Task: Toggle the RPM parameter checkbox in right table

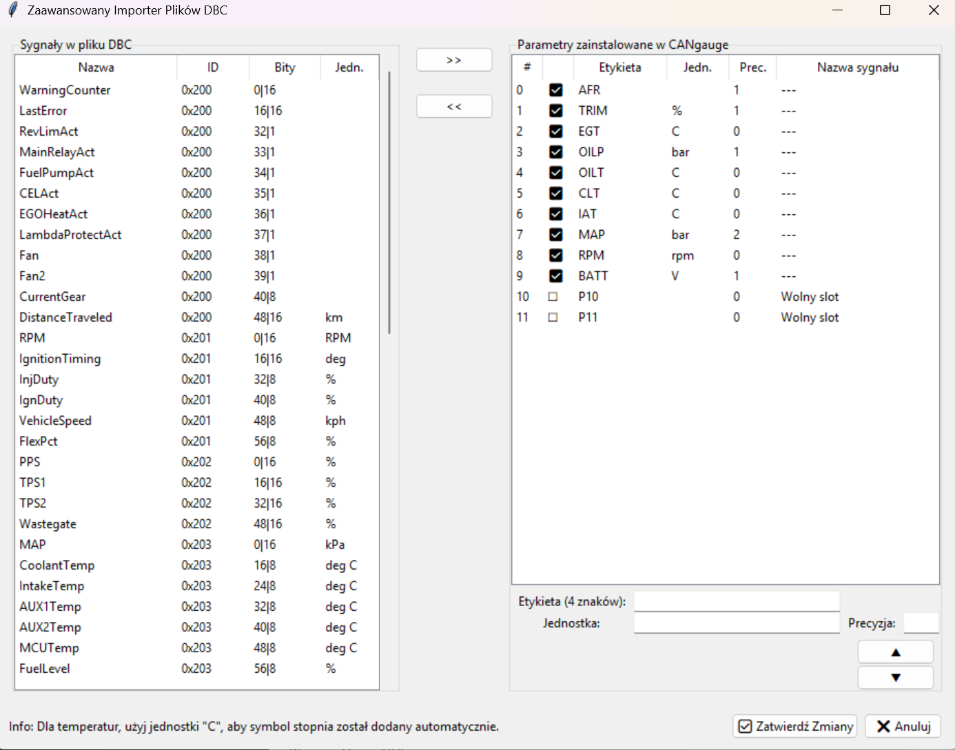Action: click(556, 256)
